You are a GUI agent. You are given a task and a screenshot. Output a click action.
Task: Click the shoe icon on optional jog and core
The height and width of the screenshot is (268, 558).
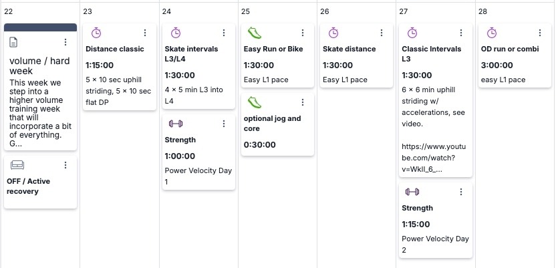pyautogui.click(x=254, y=102)
